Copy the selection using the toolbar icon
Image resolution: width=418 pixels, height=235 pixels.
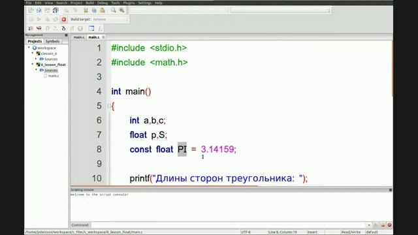coord(94,10)
